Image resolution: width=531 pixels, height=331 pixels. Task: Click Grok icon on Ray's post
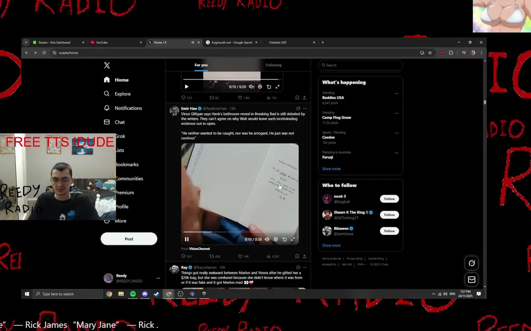pyautogui.click(x=298, y=268)
